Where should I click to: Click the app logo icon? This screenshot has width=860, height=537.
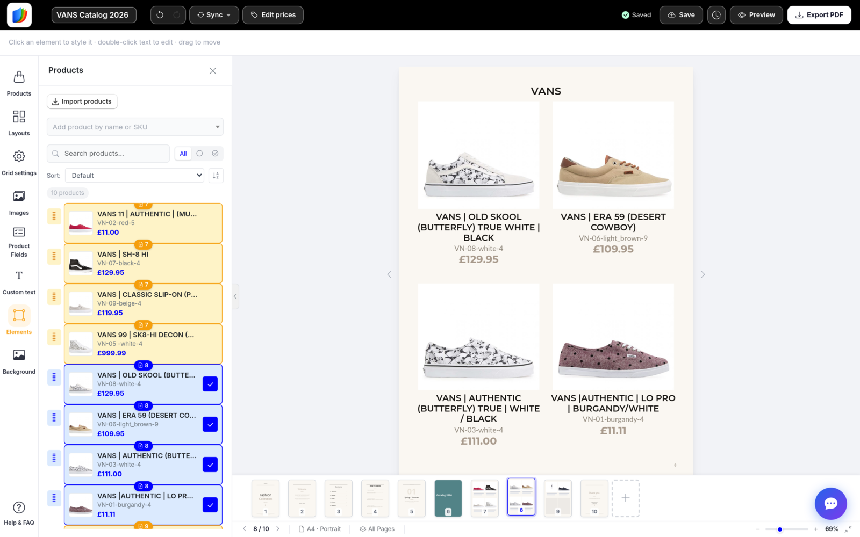(x=19, y=15)
